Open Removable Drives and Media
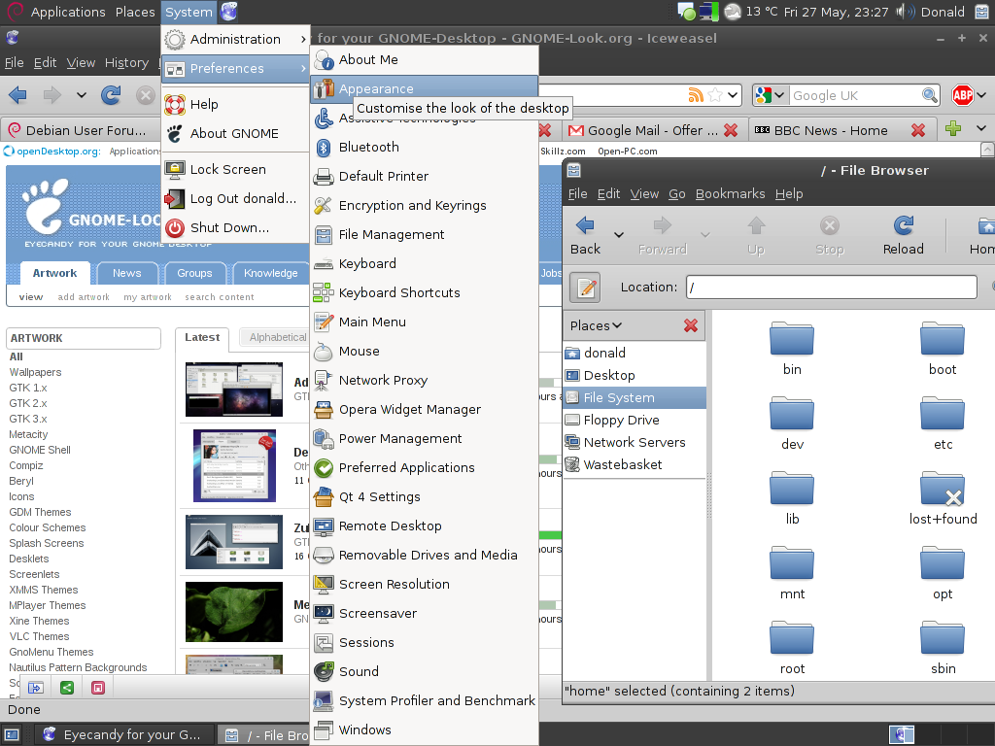Screen dimensions: 995x746 pyautogui.click(x=424, y=556)
